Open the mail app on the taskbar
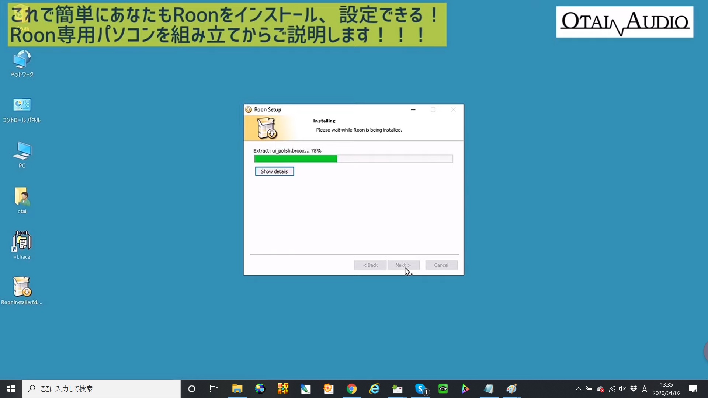Image resolution: width=708 pixels, height=398 pixels. tap(397, 389)
